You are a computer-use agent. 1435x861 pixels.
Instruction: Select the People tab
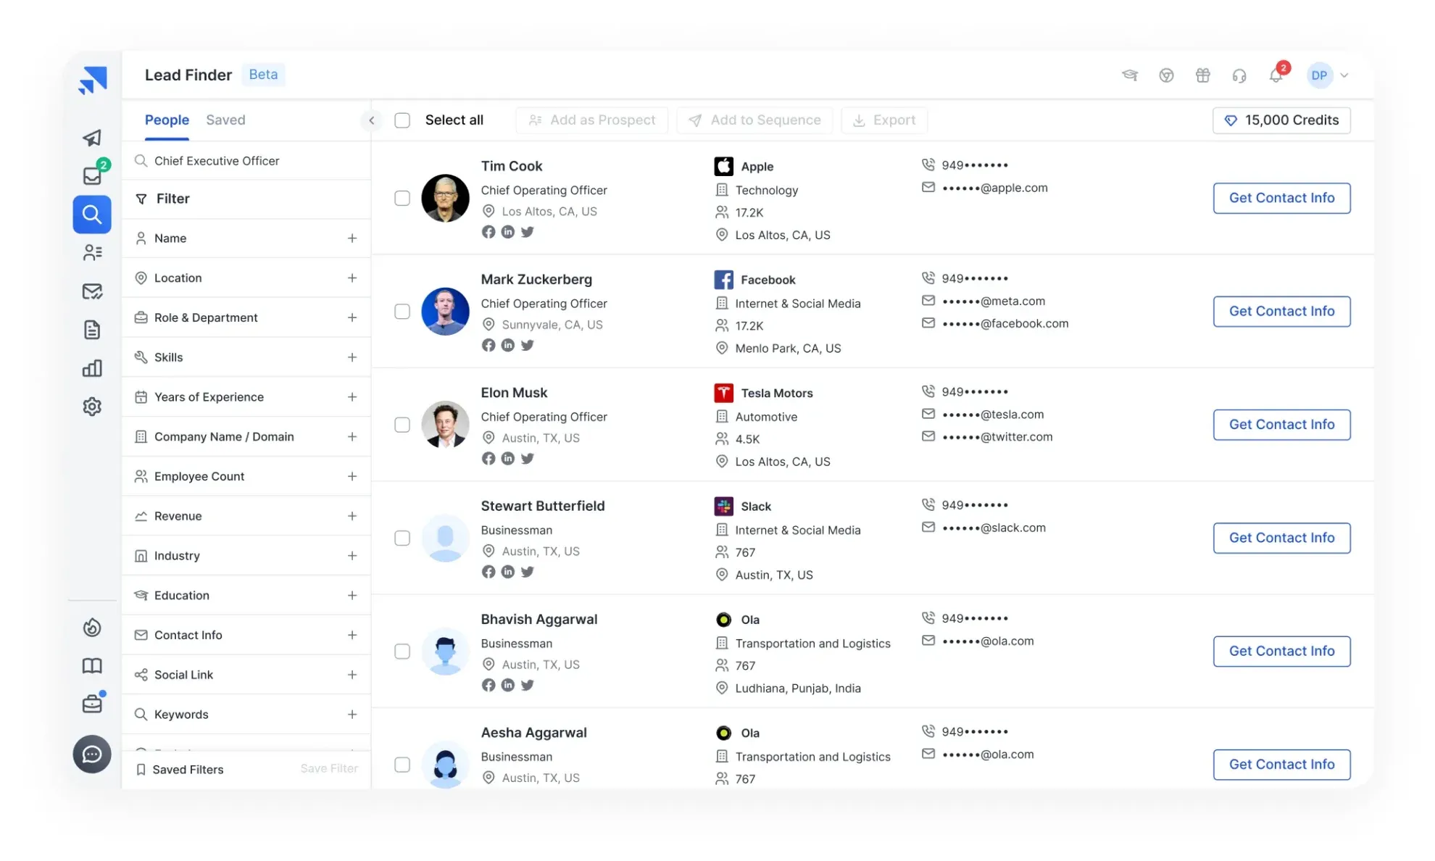[167, 120]
